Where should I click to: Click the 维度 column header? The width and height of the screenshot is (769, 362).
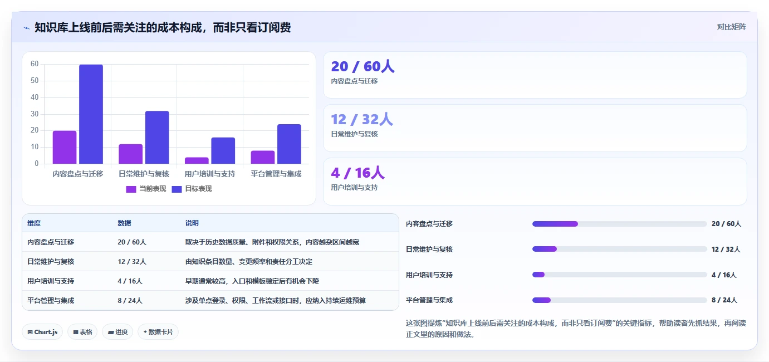[34, 223]
